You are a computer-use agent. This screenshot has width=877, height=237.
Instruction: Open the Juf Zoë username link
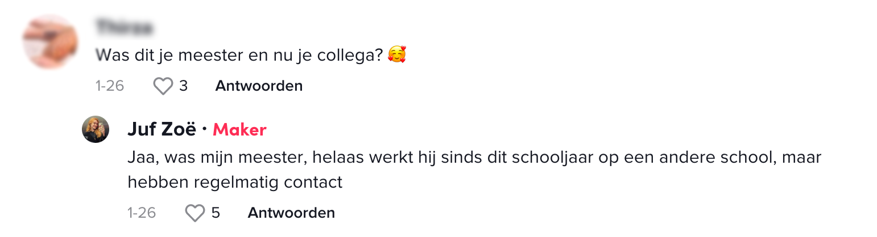(x=162, y=130)
